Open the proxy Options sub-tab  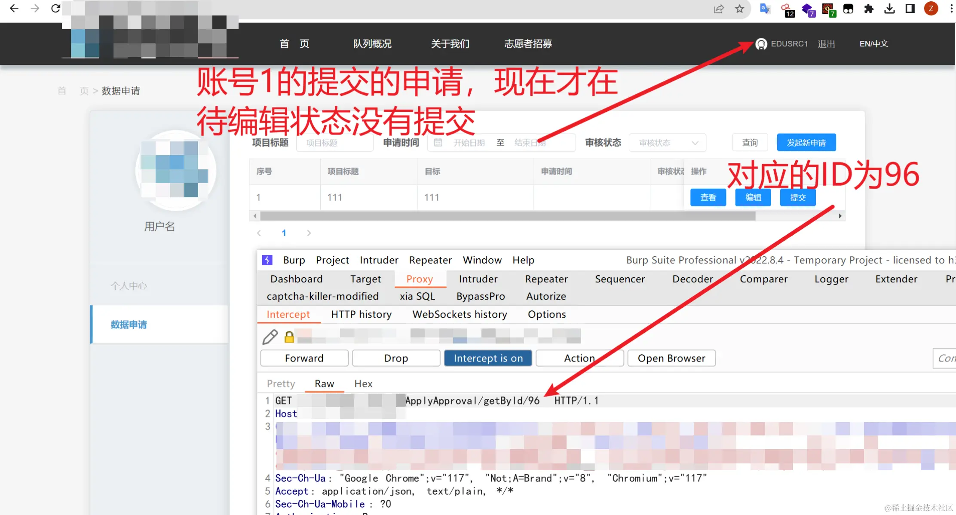(x=547, y=314)
